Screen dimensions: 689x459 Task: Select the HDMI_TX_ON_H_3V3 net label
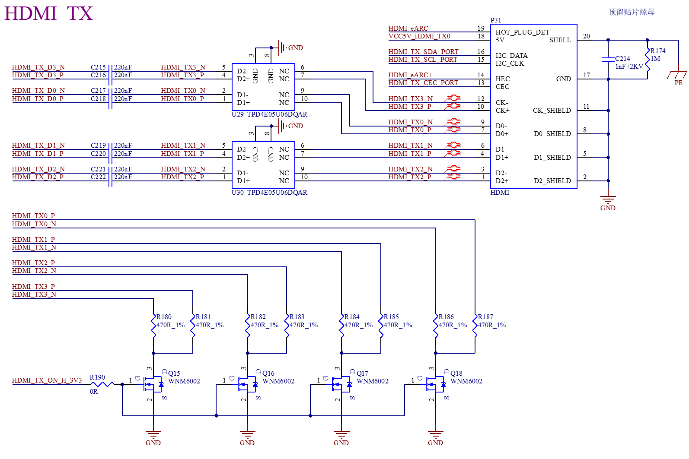coord(47,380)
